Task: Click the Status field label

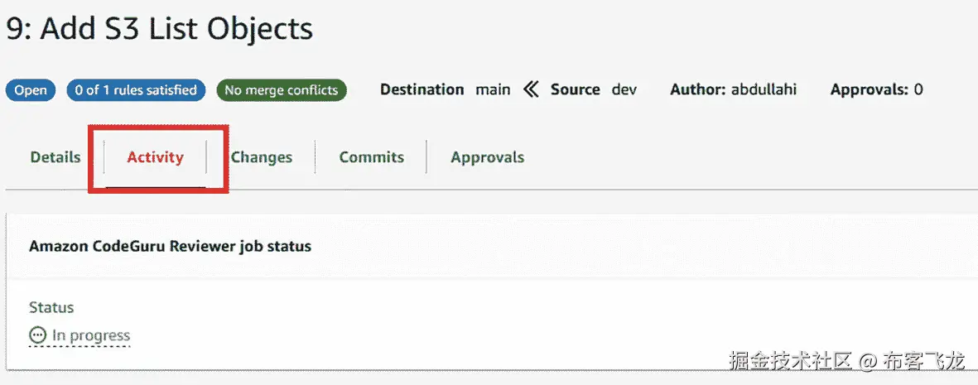Action: 51,307
